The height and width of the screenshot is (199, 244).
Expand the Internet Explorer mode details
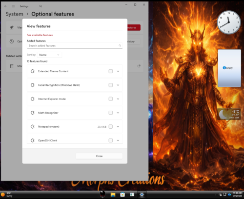(x=118, y=99)
